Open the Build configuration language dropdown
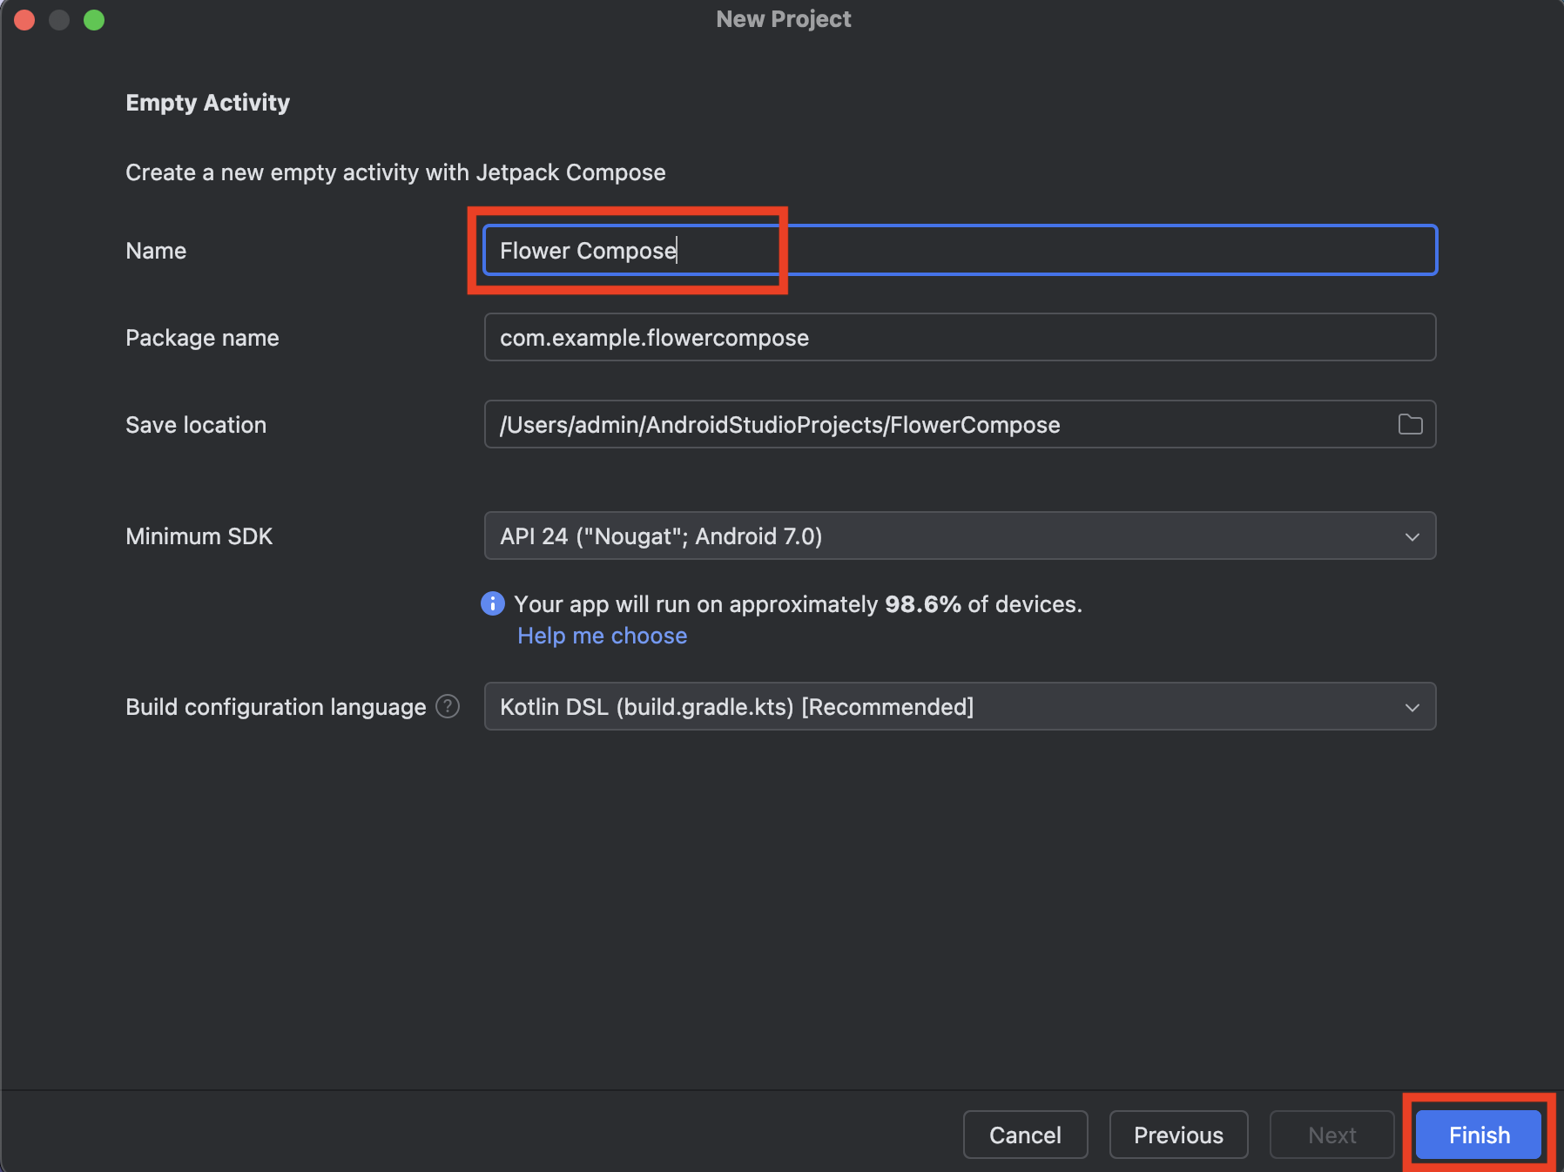Screen dimensions: 1564x1172 click(960, 707)
